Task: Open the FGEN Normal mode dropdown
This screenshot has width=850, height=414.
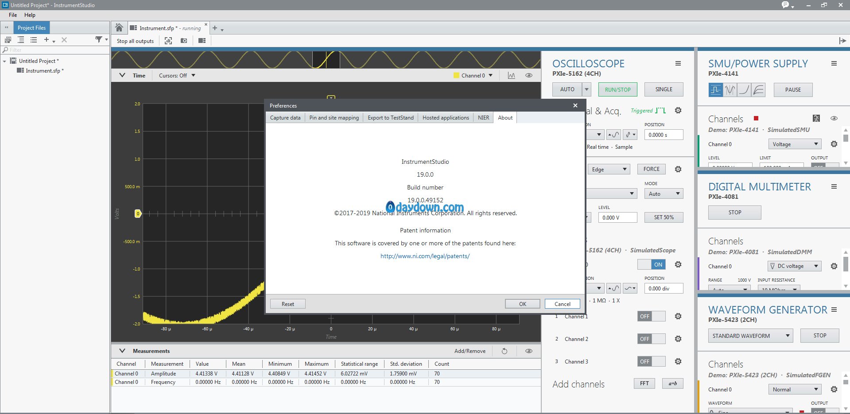Action: tap(795, 390)
